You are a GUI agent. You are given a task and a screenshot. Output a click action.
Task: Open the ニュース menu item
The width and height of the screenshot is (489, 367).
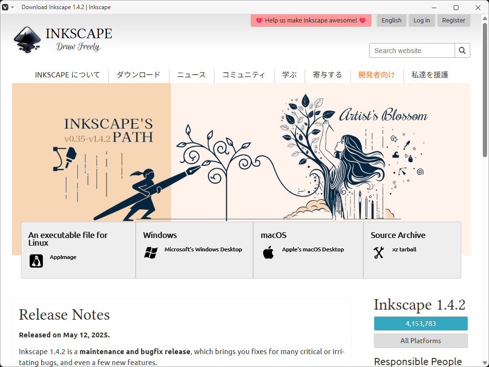[191, 75]
